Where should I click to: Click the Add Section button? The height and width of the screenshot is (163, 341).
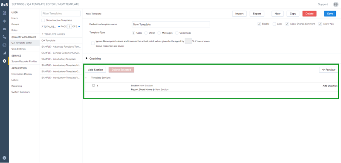(95, 70)
